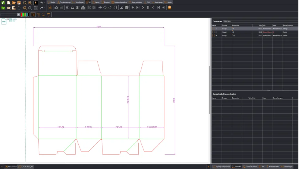The image size is (299, 169).
Task: Click the orange grid layout icon
Action: coord(38,15)
